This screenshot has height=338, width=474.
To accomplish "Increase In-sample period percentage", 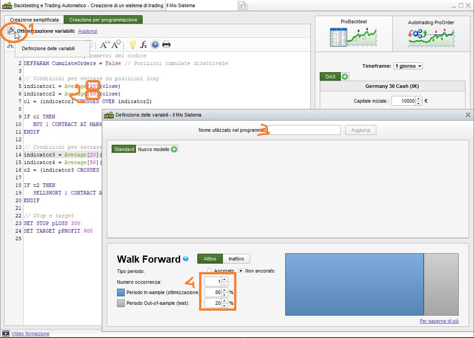I will click(x=224, y=290).
